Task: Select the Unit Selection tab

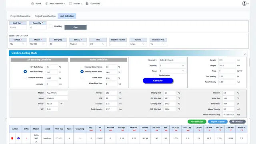Action: tap(67, 16)
